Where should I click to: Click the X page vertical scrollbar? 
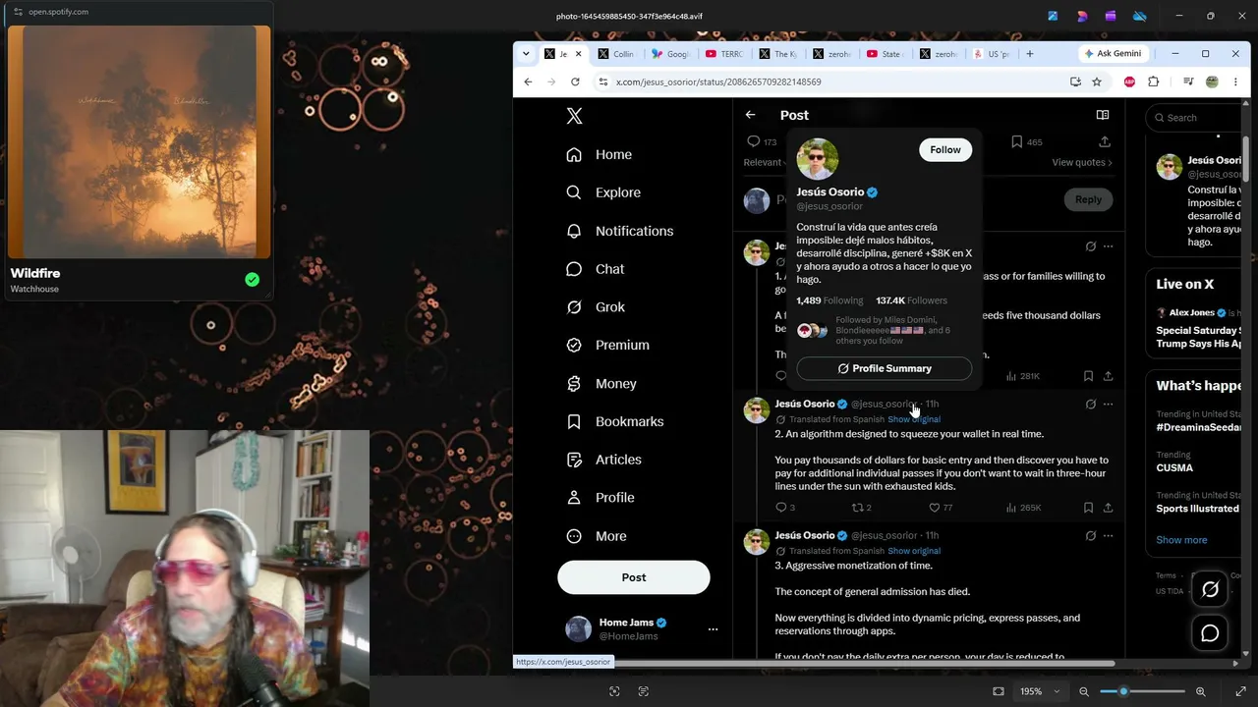pyautogui.click(x=1245, y=157)
